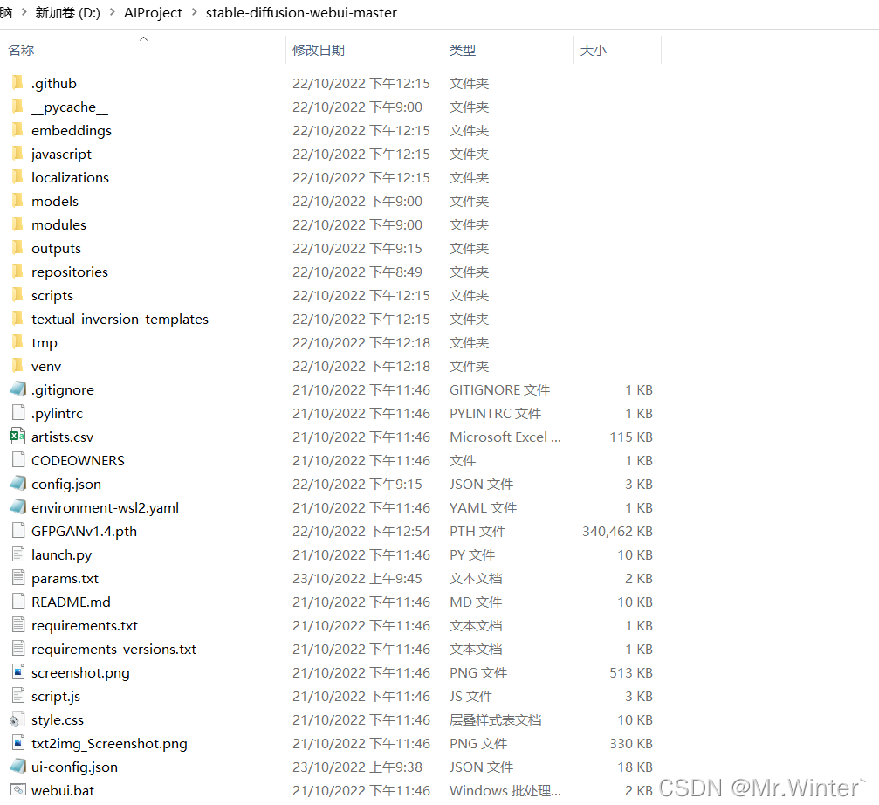This screenshot has height=805, width=879.
Task: Select the style.css stylesheet icon
Action: pos(17,719)
